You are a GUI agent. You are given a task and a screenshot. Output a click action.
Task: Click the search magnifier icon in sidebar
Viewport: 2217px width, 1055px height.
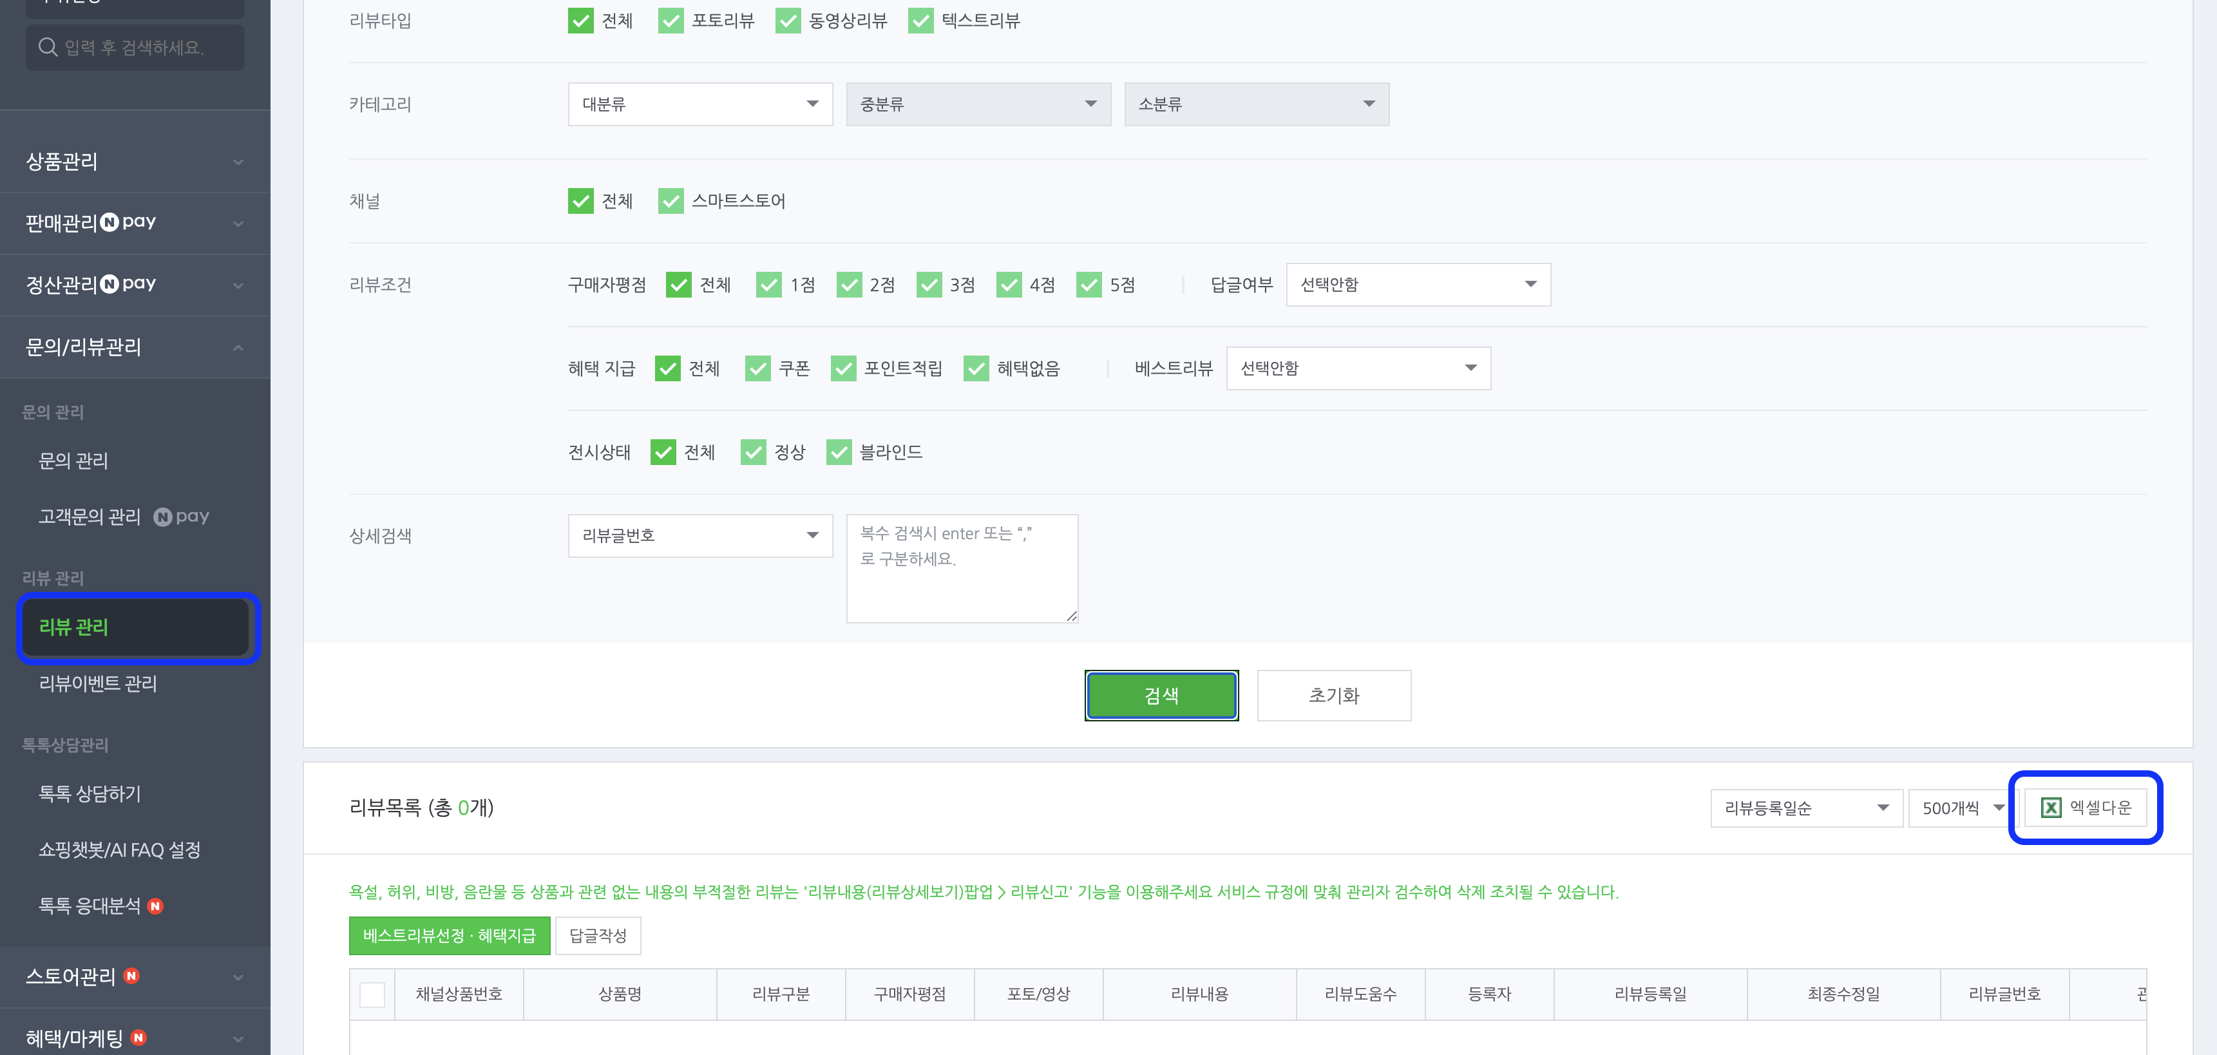[x=48, y=46]
